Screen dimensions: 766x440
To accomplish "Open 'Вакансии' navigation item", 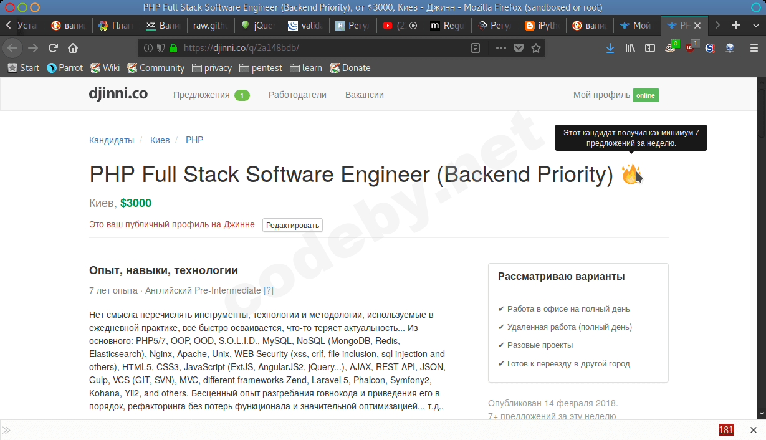I will 365,95.
